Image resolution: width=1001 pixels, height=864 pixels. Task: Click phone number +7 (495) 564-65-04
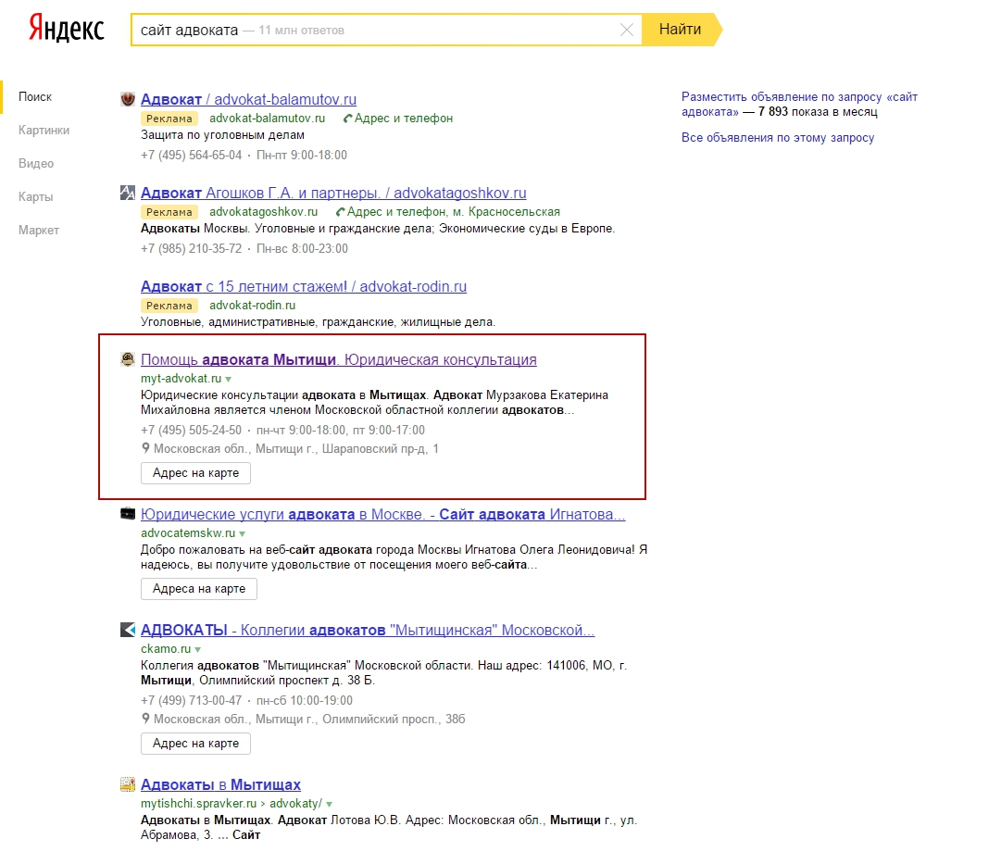tap(191, 156)
